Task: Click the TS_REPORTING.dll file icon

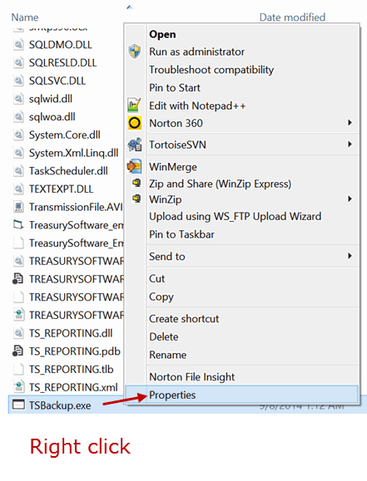Action: coord(18,333)
